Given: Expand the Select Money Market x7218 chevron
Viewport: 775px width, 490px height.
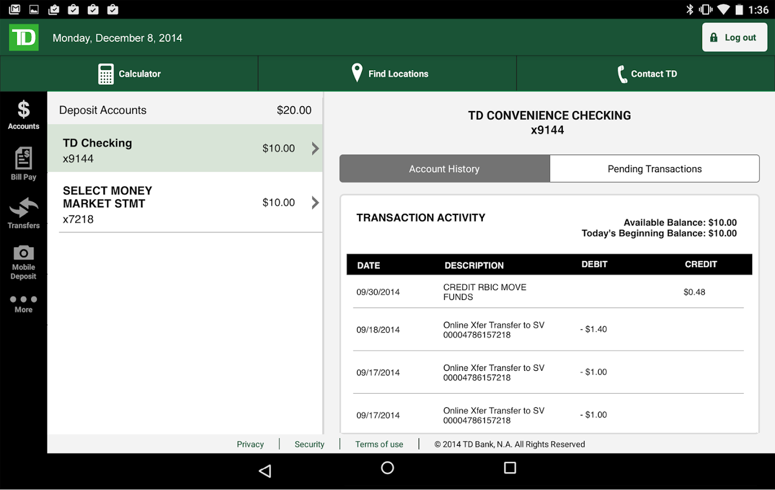Looking at the screenshot, I should [x=315, y=203].
